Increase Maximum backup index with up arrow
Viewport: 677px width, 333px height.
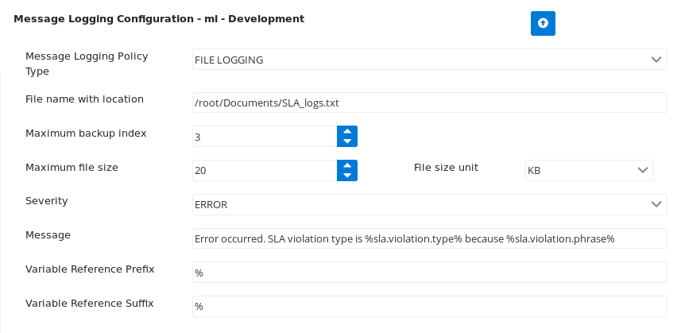tap(347, 131)
